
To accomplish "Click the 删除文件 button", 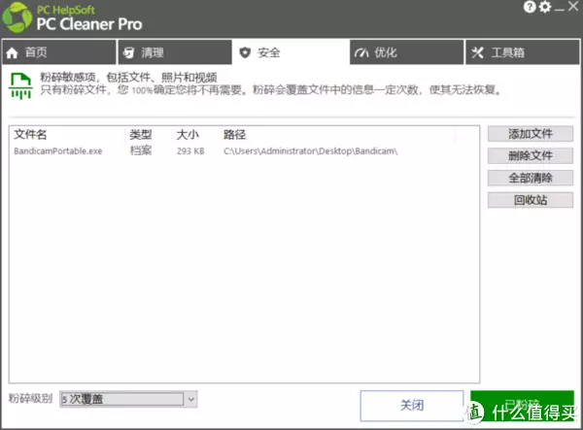I will click(x=531, y=156).
